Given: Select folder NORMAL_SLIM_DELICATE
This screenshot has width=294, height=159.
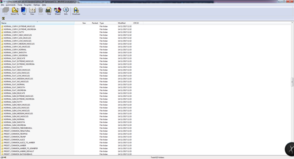Looking at the screenshot, I should pyautogui.click(x=14, y=93).
